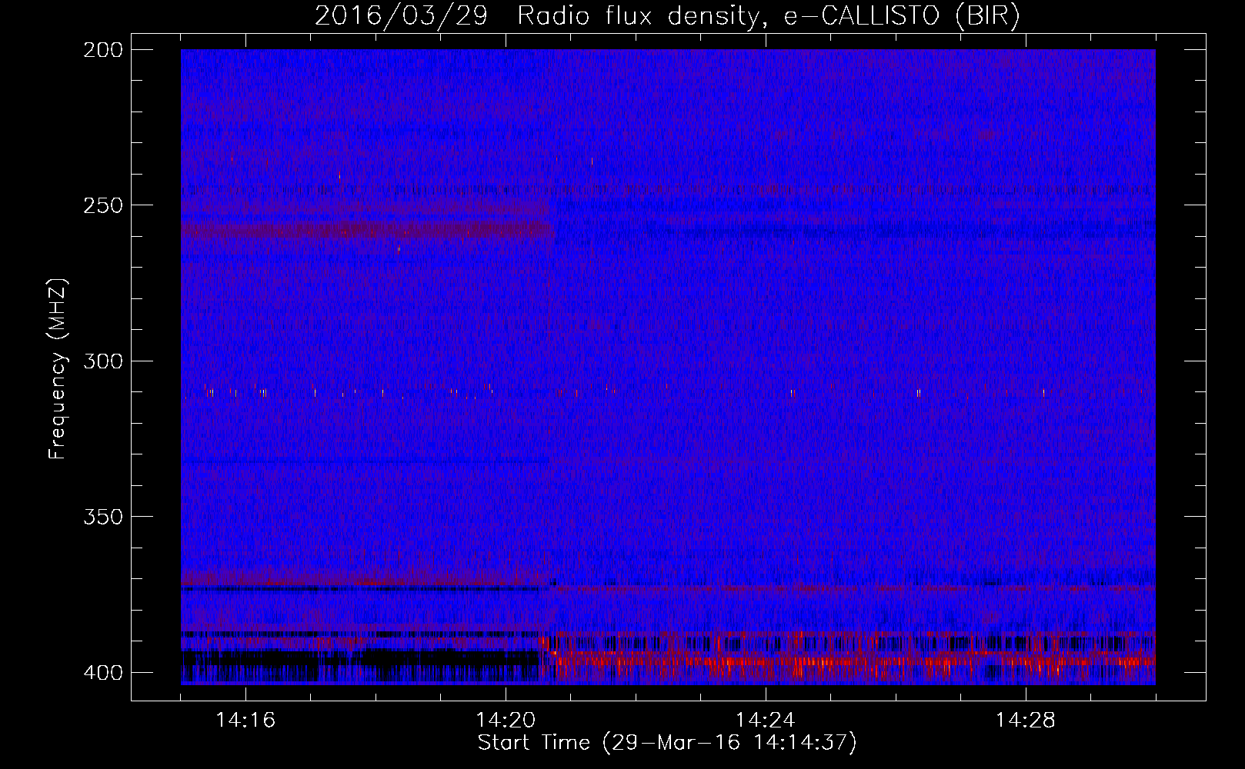Click the 14:16 time tick label
The height and width of the screenshot is (769, 1245).
coord(245,721)
